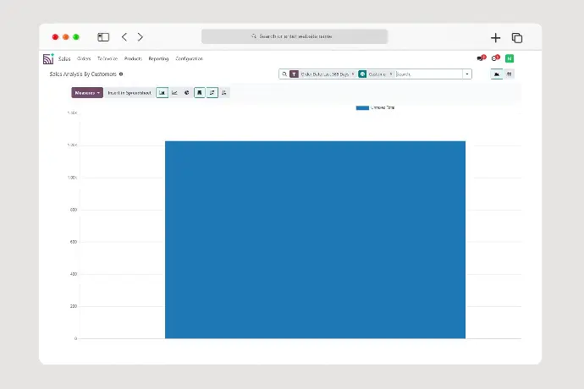Go forward in browser history
This screenshot has width=584, height=389.
(x=140, y=37)
